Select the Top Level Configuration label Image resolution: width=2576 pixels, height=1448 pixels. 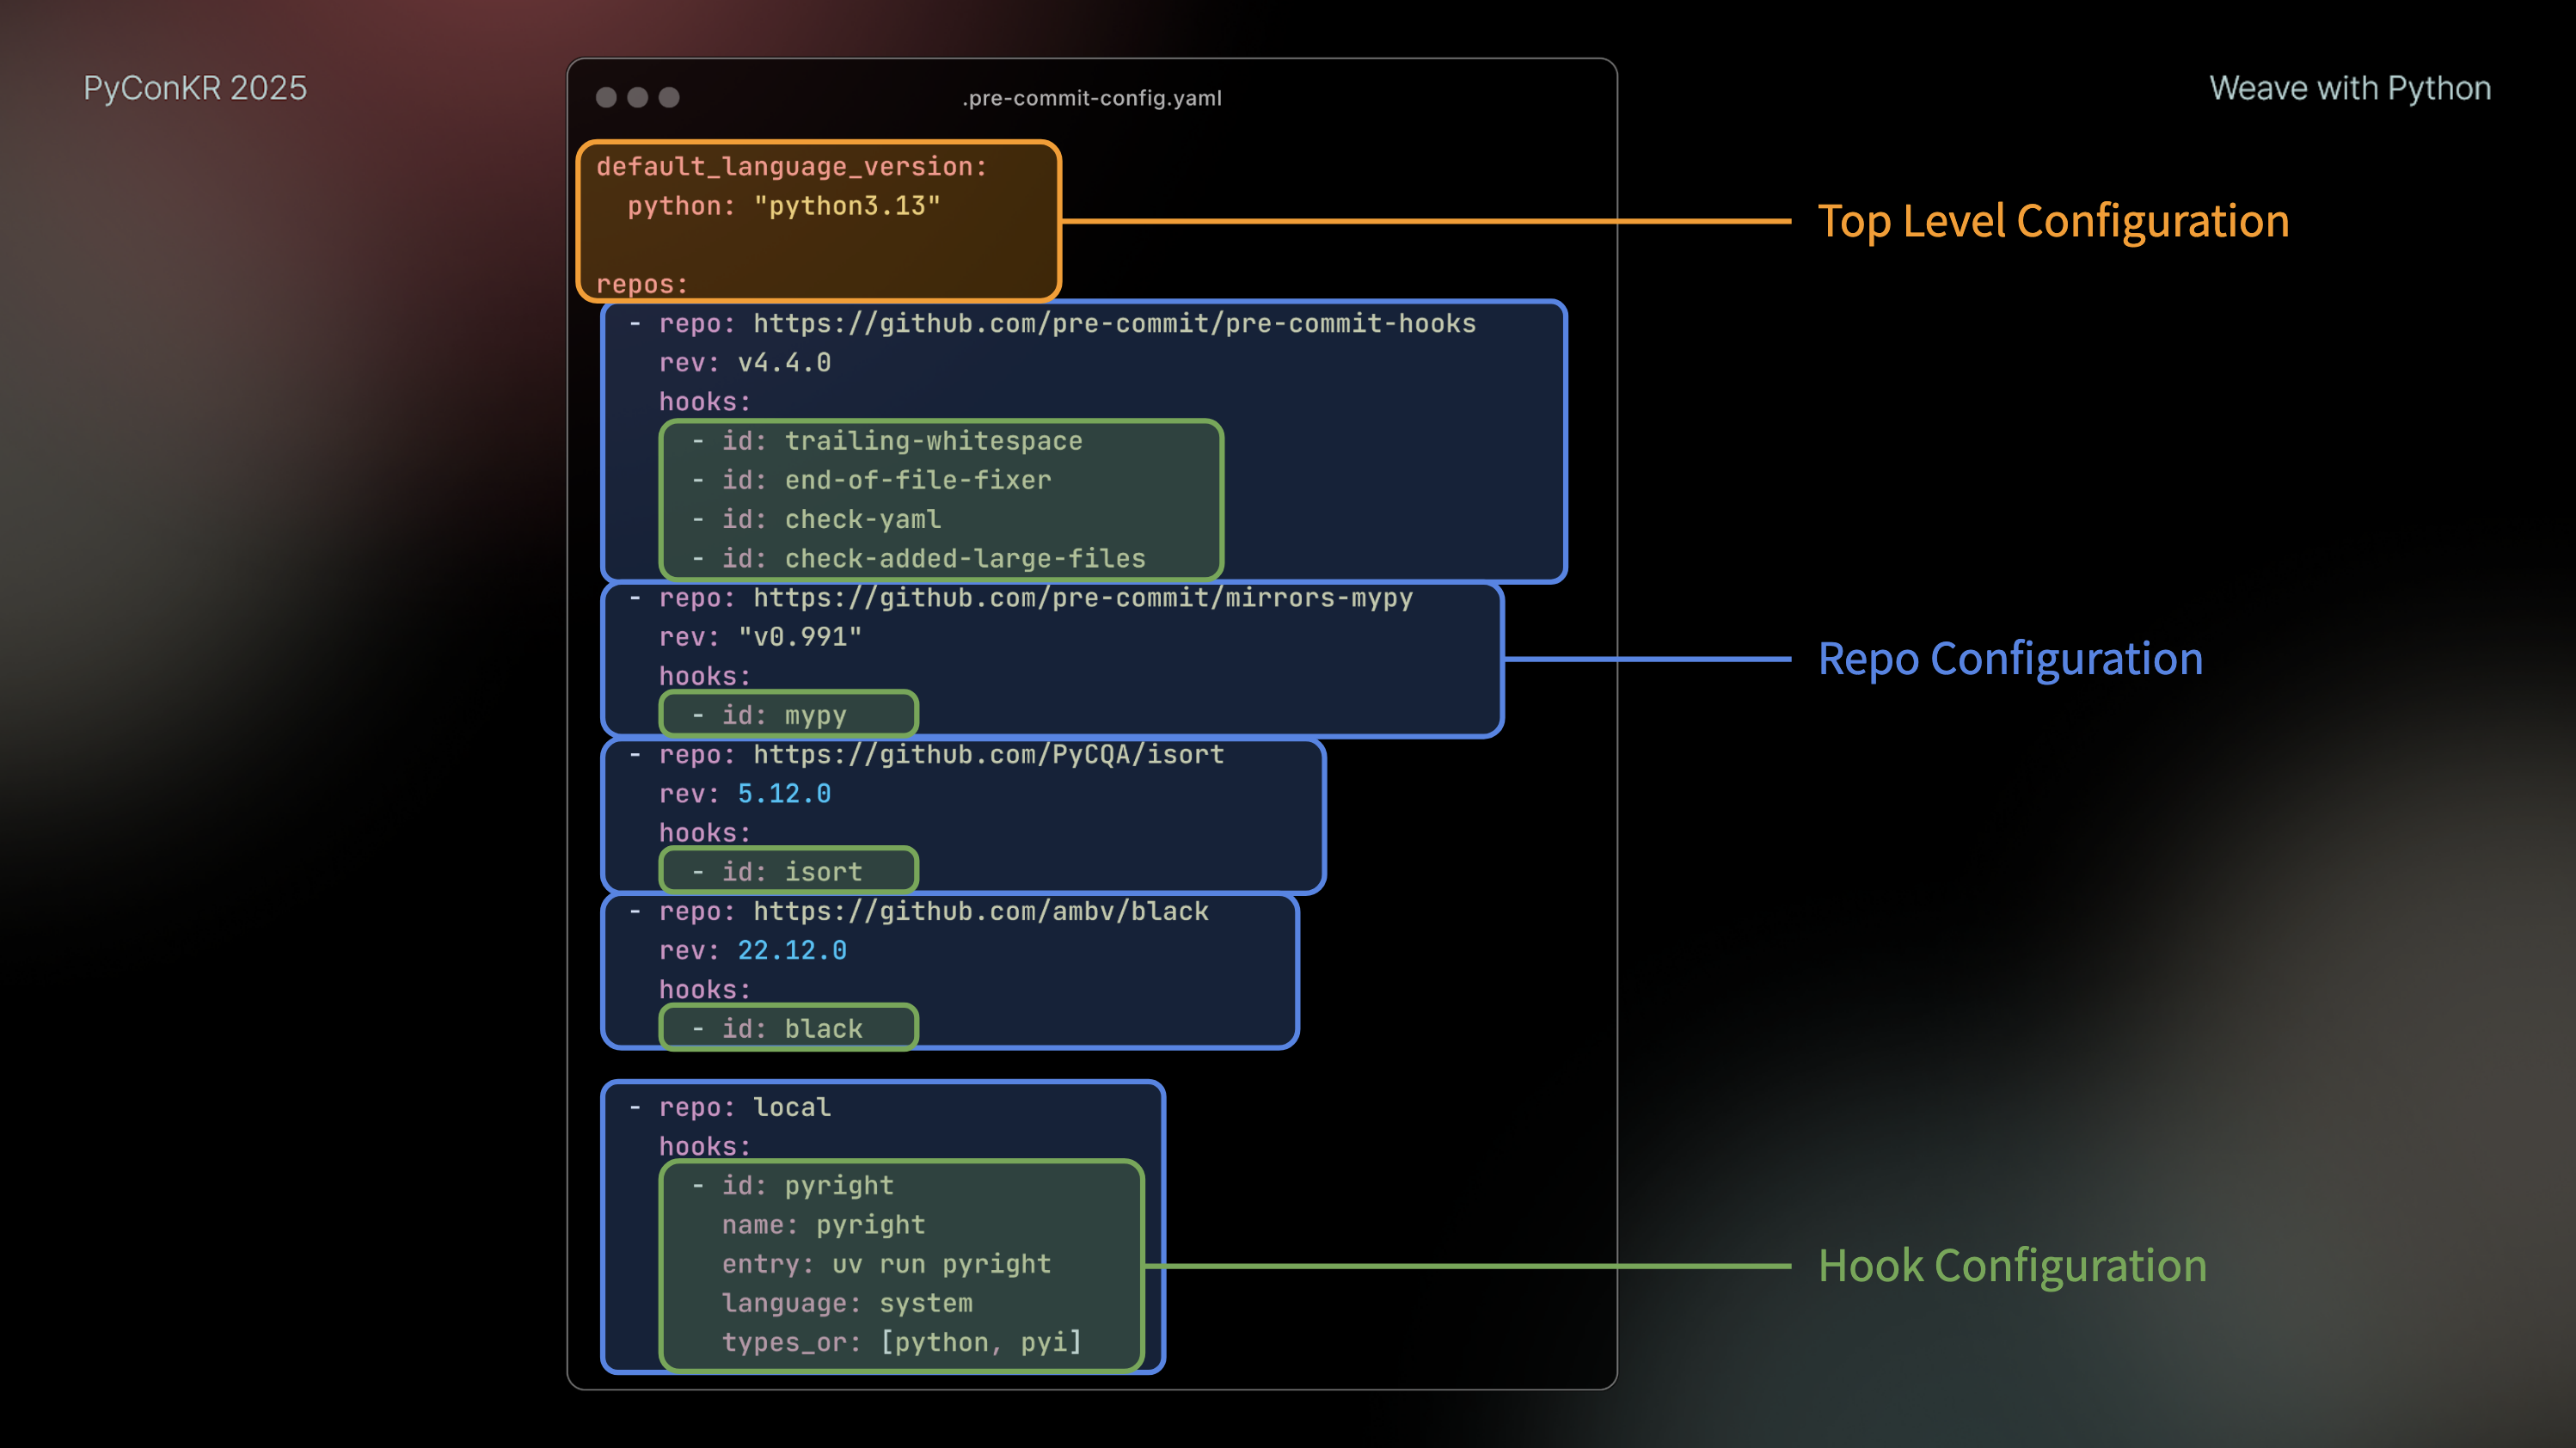coord(2052,221)
